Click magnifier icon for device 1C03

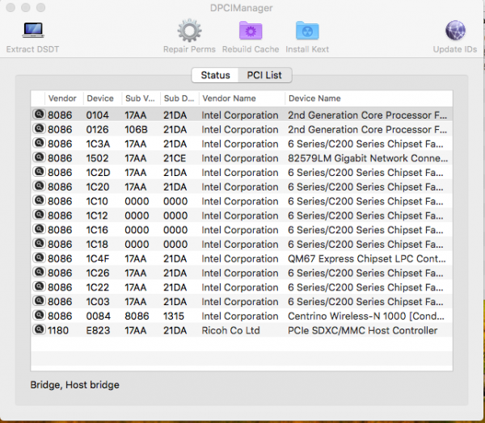tap(39, 301)
